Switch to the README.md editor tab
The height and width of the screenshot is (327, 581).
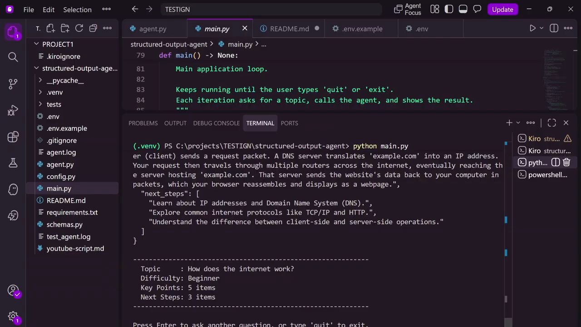290,29
